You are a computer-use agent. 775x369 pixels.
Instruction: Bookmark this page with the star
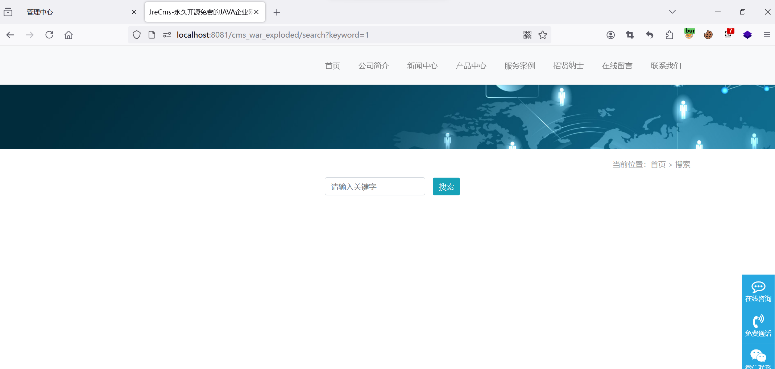543,35
